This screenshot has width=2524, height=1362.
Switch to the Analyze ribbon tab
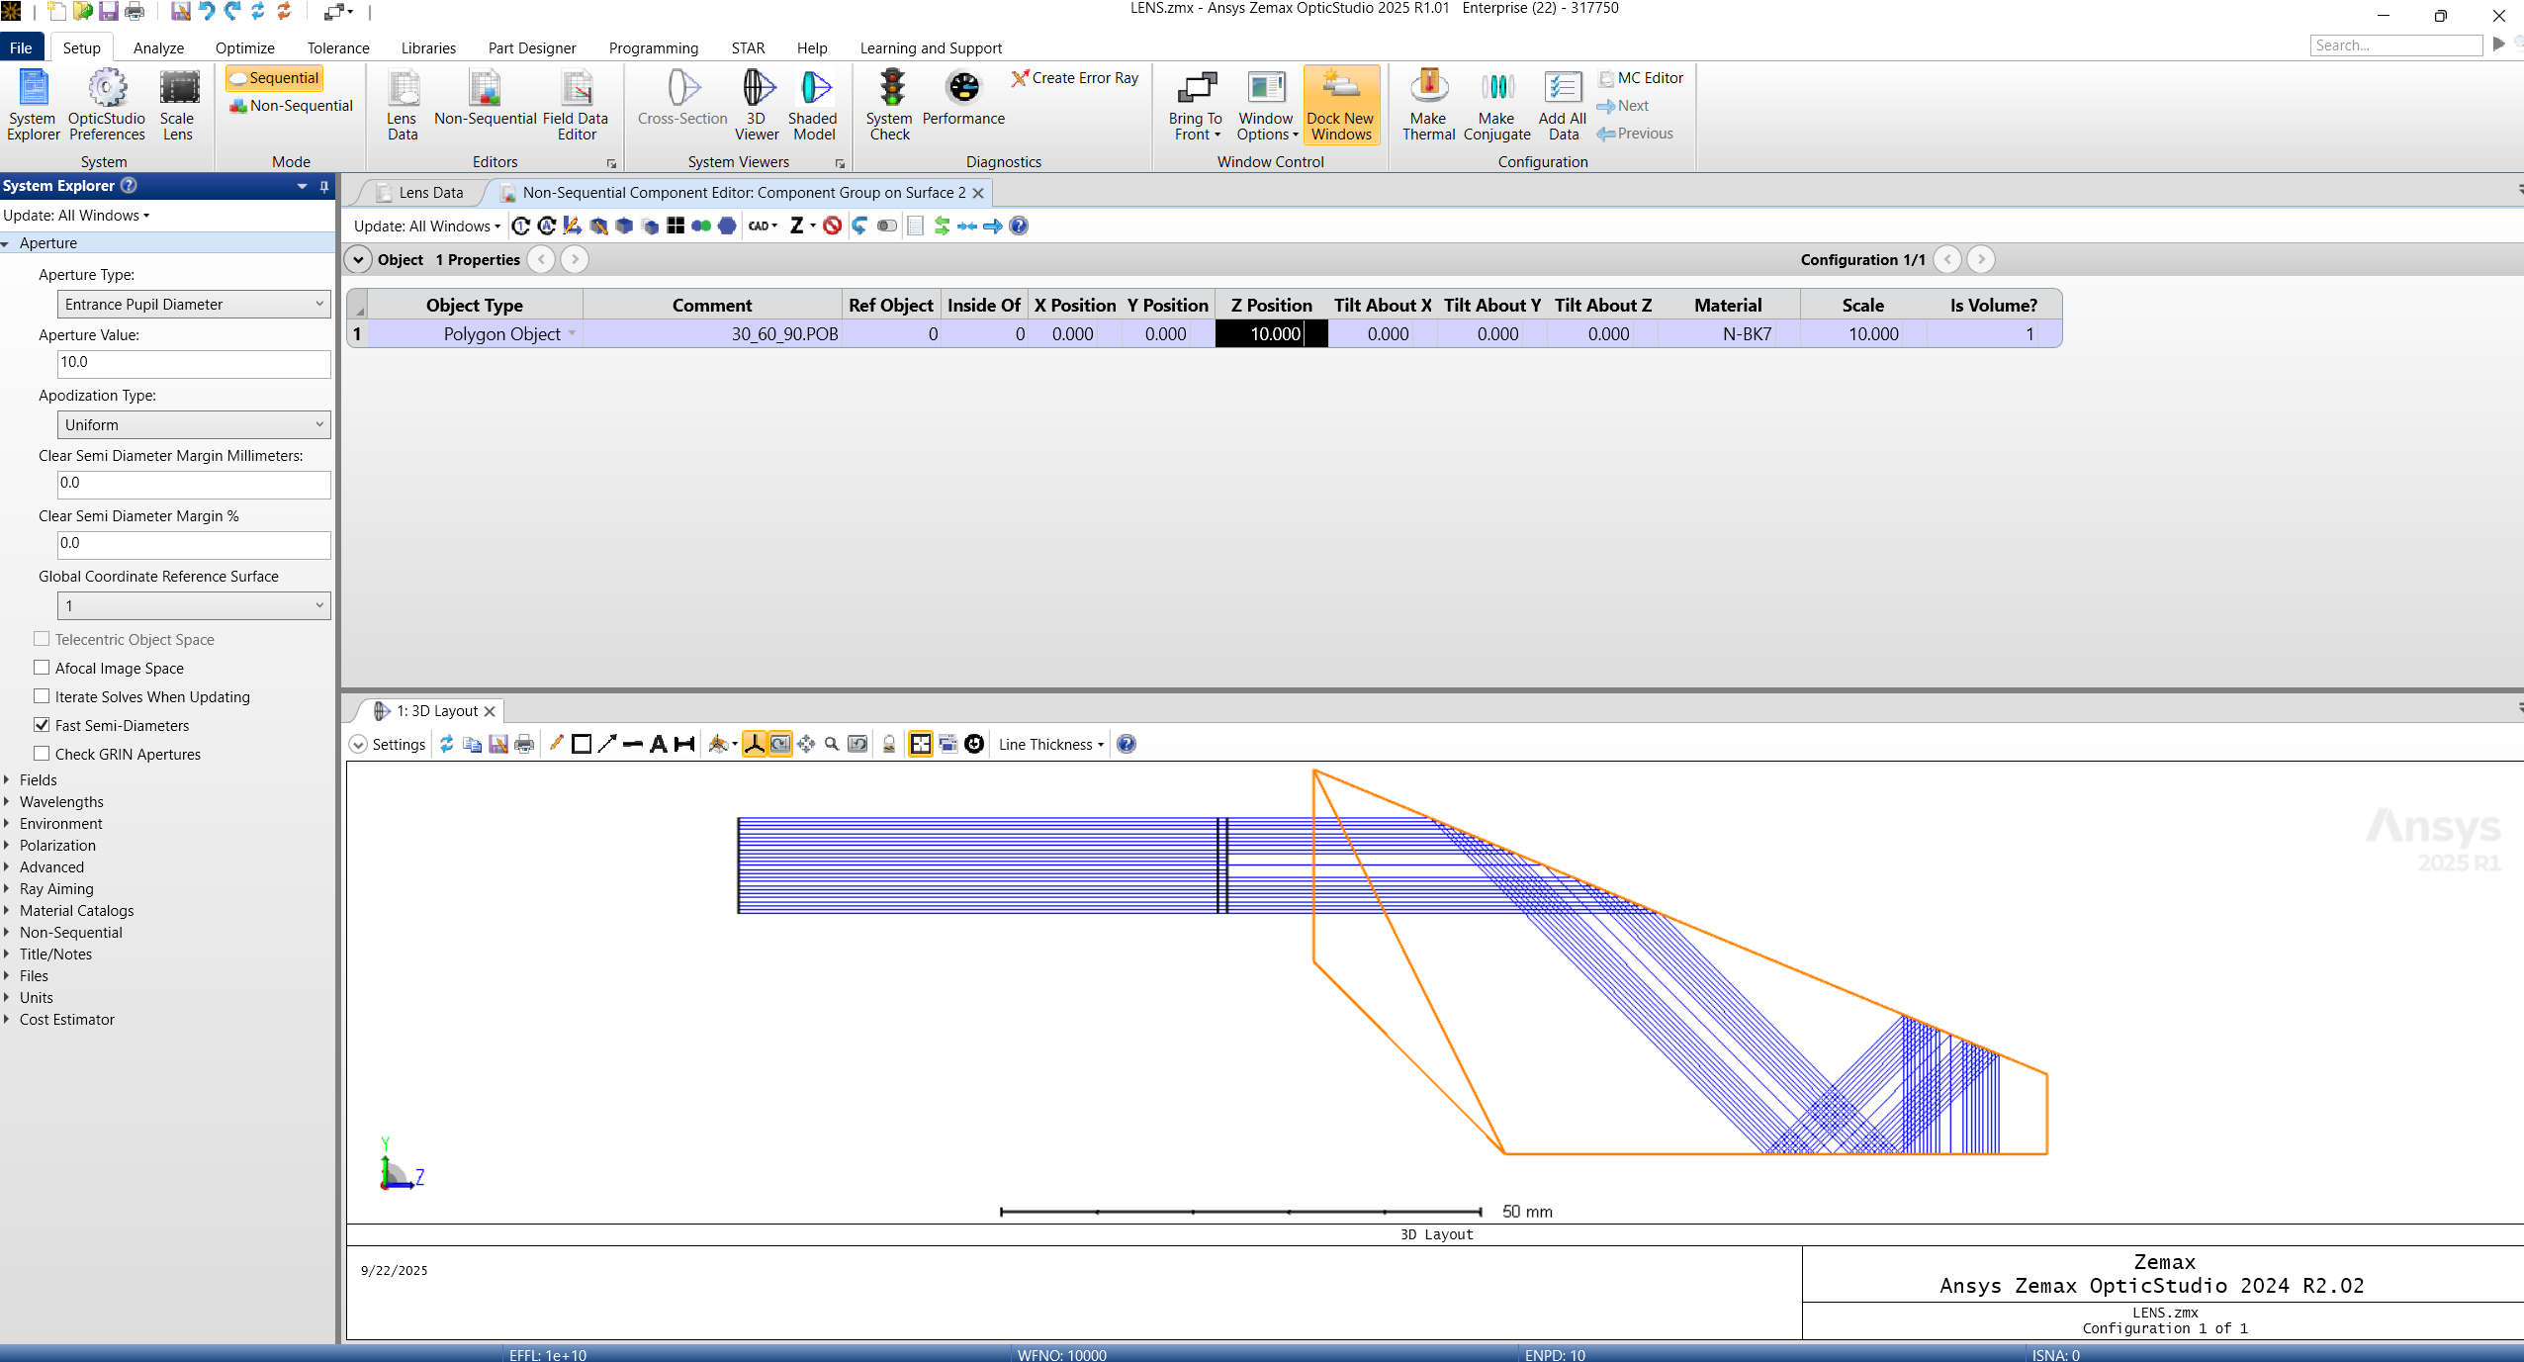pos(158,47)
